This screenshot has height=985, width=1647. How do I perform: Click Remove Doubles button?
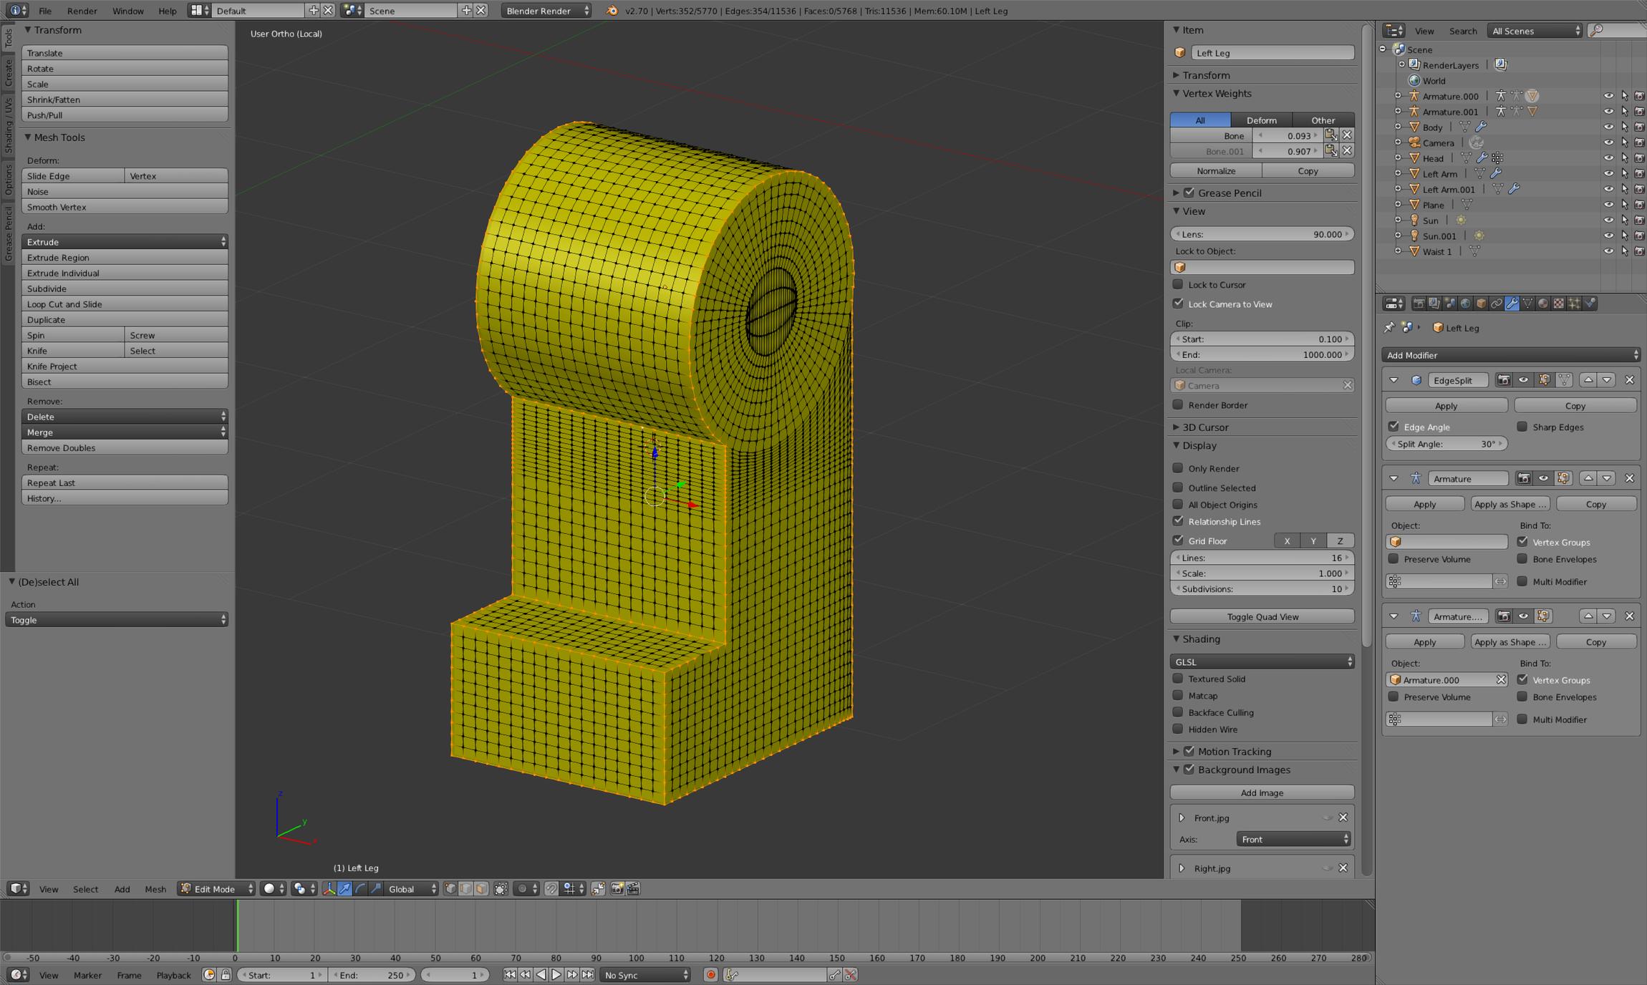coord(125,448)
